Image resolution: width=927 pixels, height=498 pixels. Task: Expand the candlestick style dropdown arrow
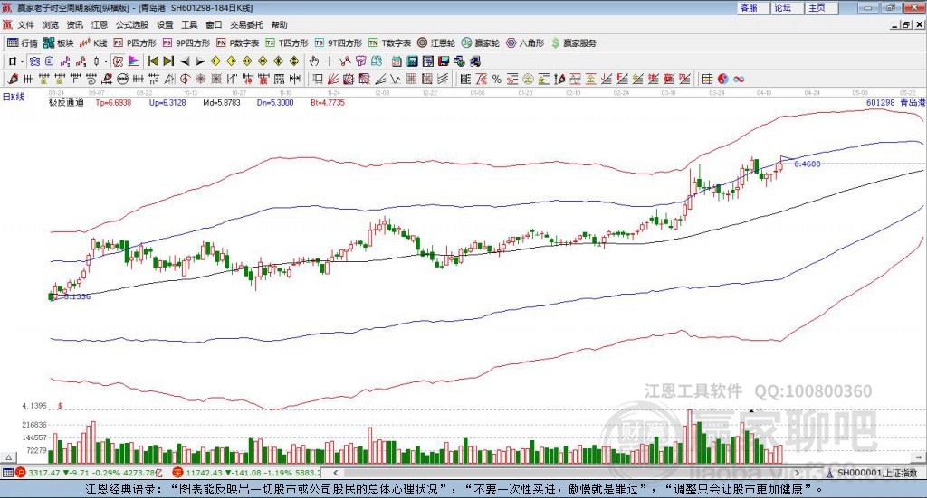tap(105, 61)
